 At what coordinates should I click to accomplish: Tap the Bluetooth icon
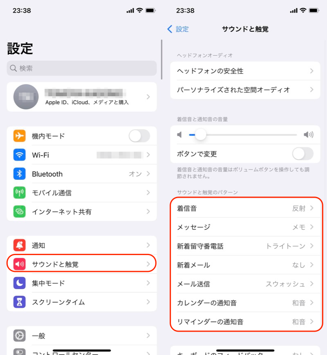pyautogui.click(x=20, y=174)
